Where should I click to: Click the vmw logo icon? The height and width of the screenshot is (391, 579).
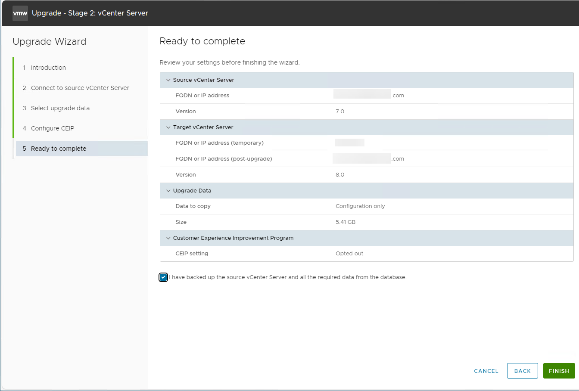point(20,13)
